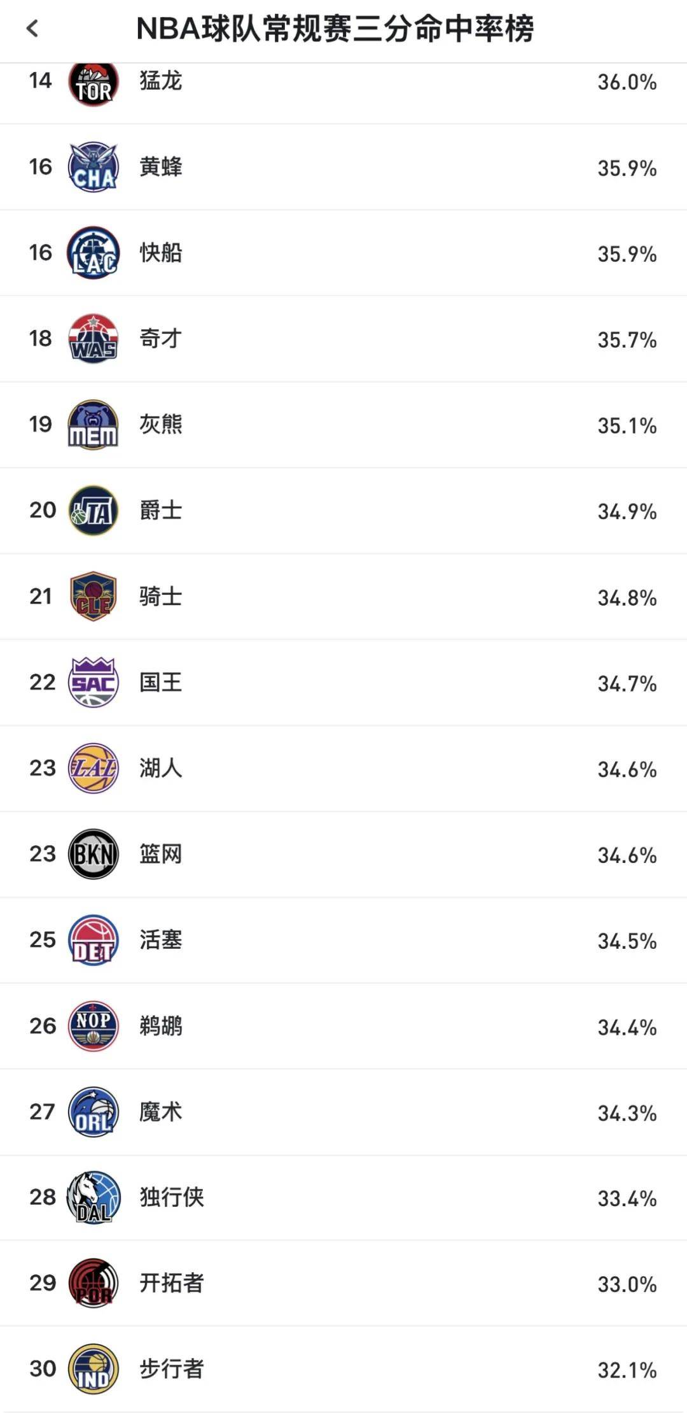Tap the 33.0% value for 开拓者
Image resolution: width=687 pixels, height=1413 pixels.
[627, 1284]
